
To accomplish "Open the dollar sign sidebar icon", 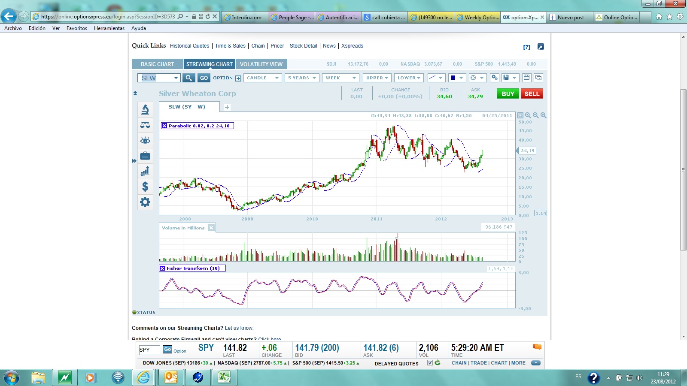I will click(x=145, y=187).
